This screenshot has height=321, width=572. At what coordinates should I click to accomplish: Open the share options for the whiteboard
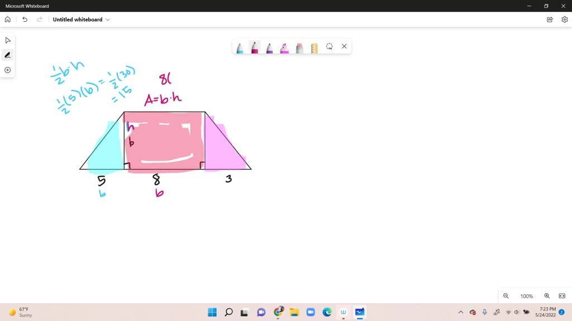click(x=549, y=19)
